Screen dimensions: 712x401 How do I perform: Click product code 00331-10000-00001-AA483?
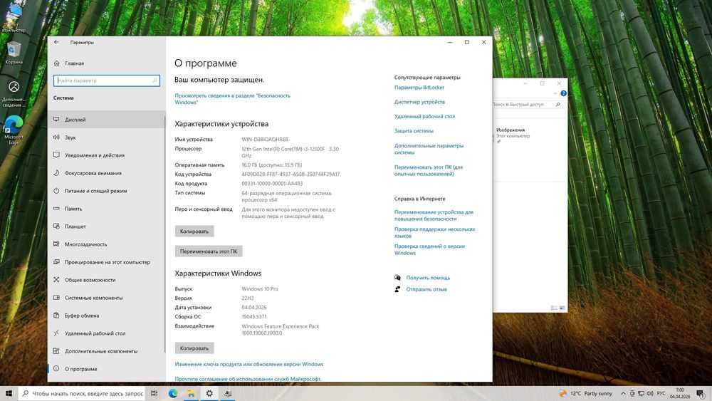click(272, 184)
